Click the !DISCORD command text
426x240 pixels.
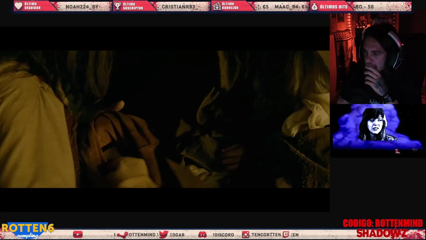tap(223, 235)
